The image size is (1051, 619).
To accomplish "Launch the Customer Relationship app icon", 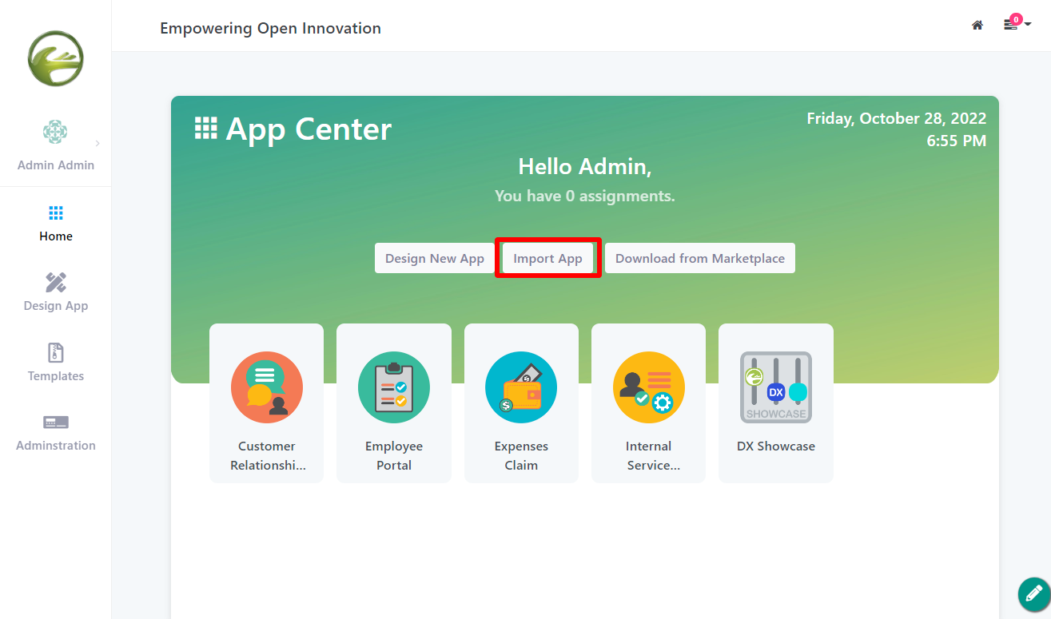I will 266,387.
